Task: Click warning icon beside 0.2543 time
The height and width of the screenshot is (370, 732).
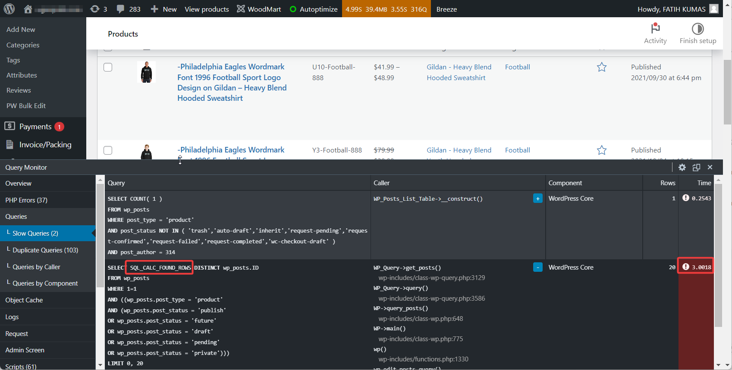Action: [x=686, y=198]
